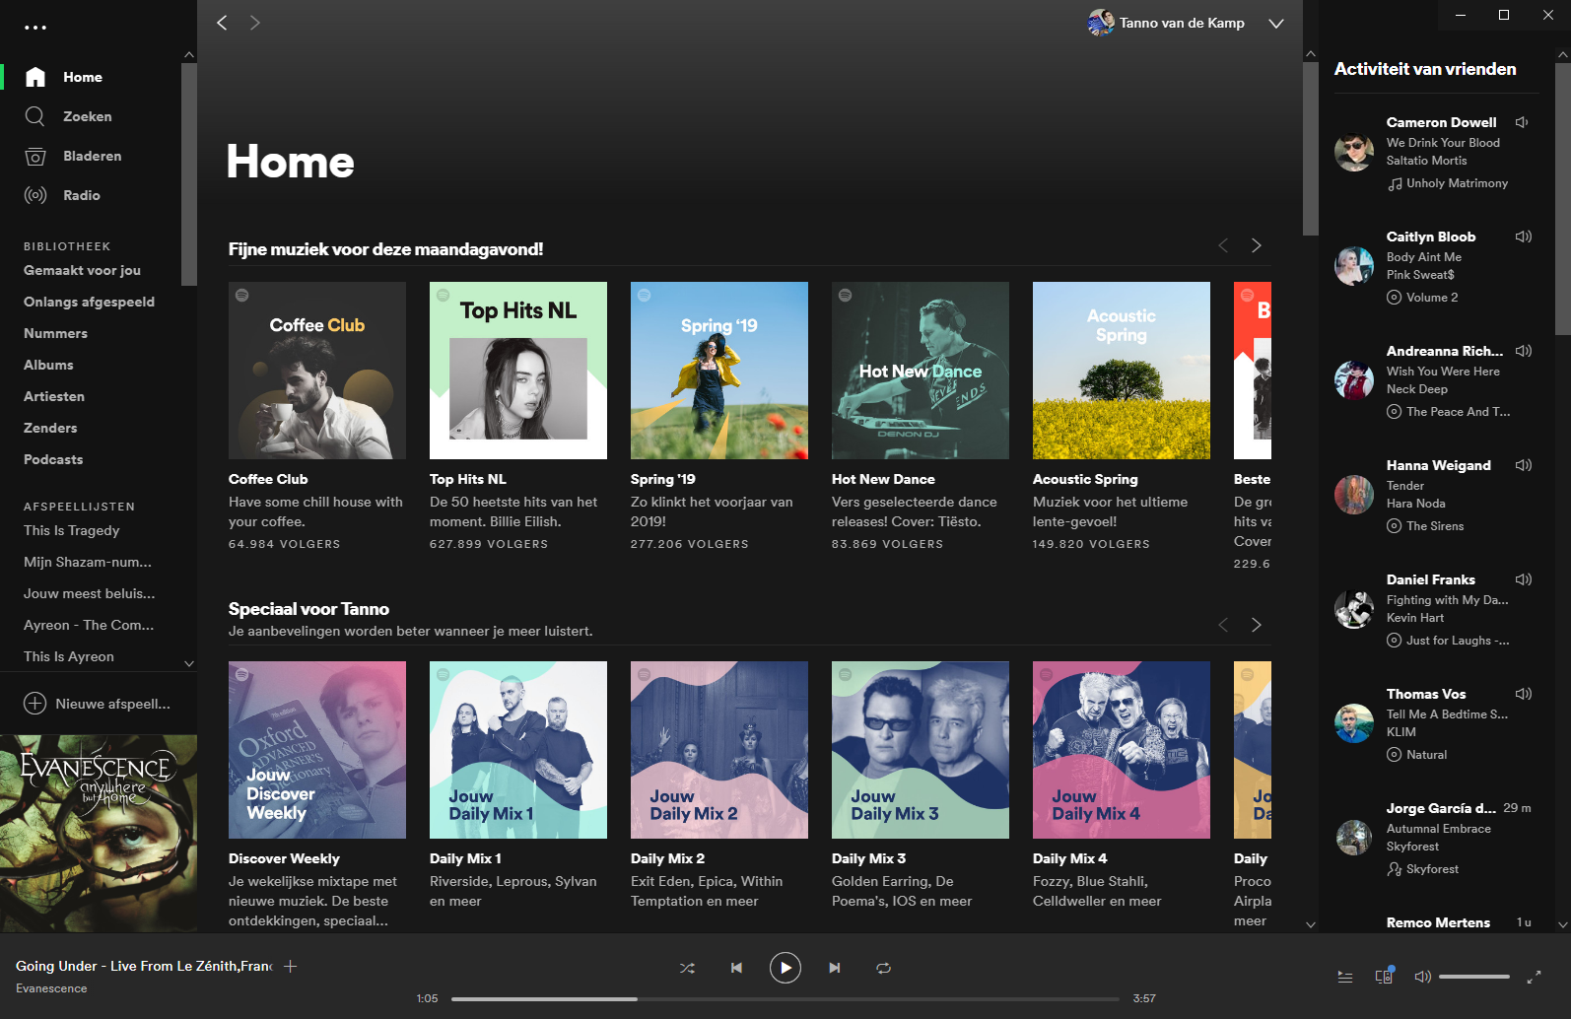Open Onlangs afgespeeld library section

tap(89, 302)
